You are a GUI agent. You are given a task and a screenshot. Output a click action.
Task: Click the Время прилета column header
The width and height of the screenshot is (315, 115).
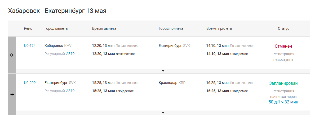point(219,28)
